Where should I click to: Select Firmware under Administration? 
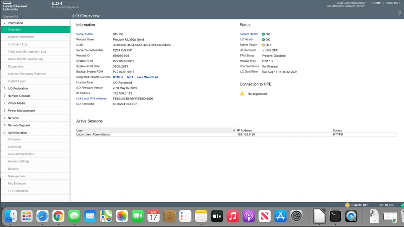click(14, 139)
